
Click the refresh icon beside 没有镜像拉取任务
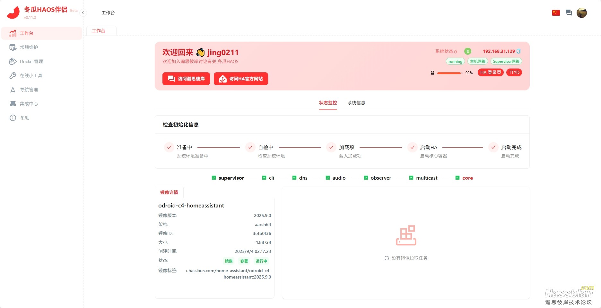tap(387, 258)
